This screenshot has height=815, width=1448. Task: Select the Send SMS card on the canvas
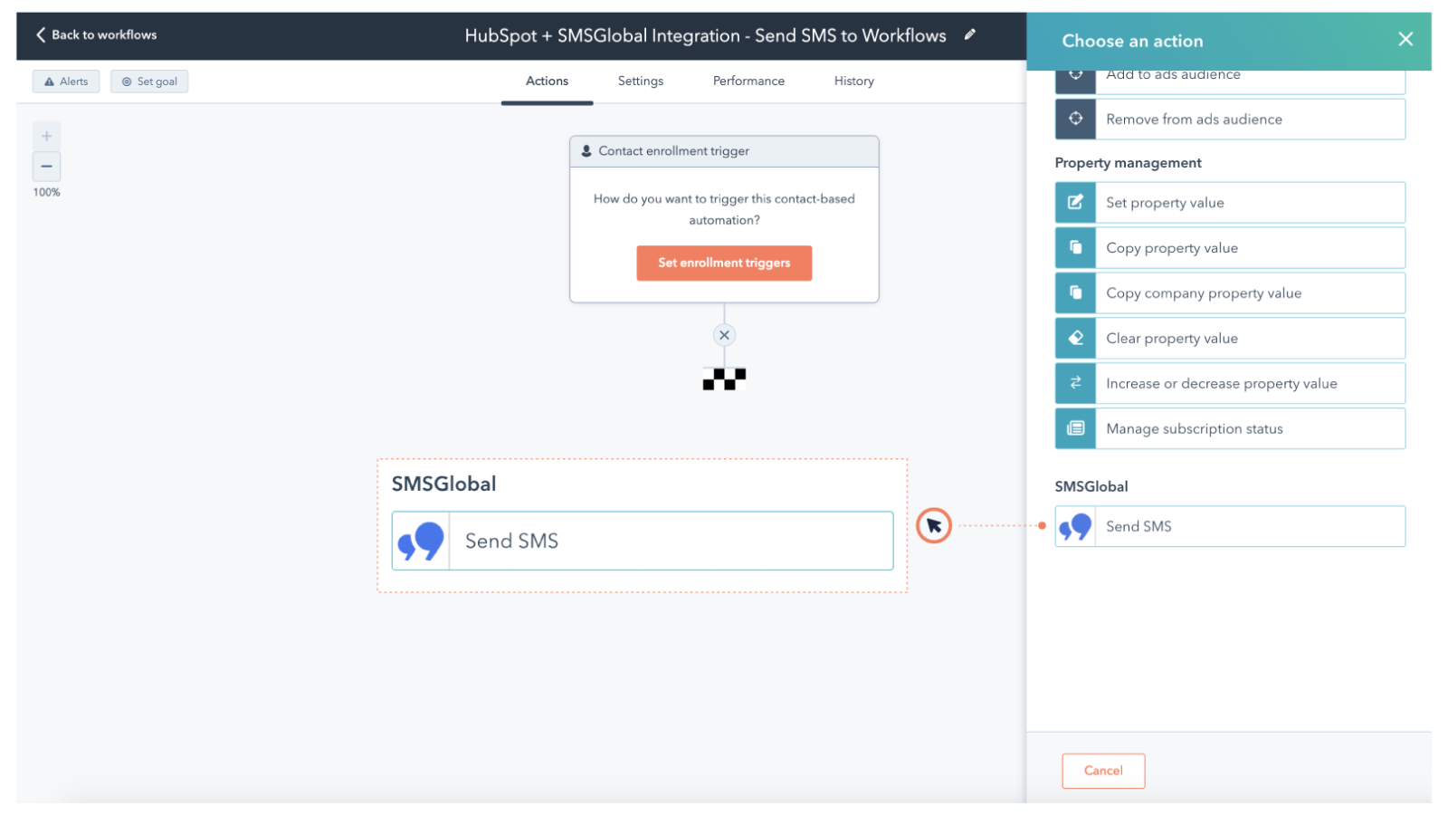pyautogui.click(x=643, y=541)
